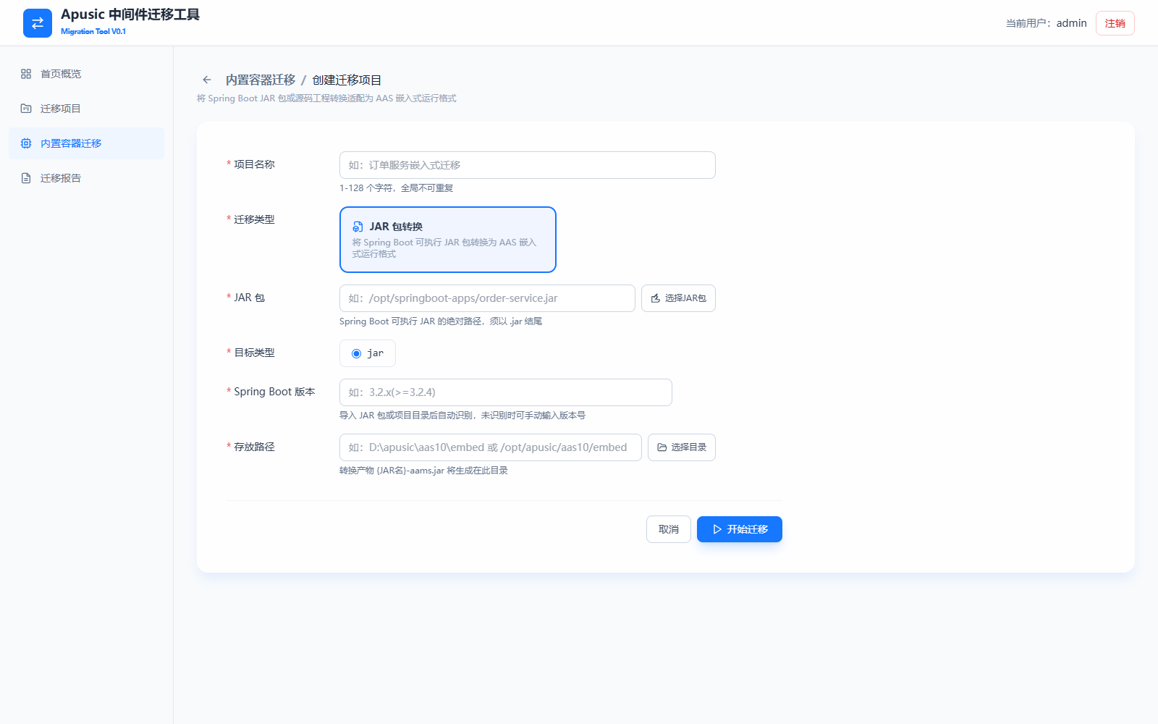Click the 取消 button

point(669,529)
